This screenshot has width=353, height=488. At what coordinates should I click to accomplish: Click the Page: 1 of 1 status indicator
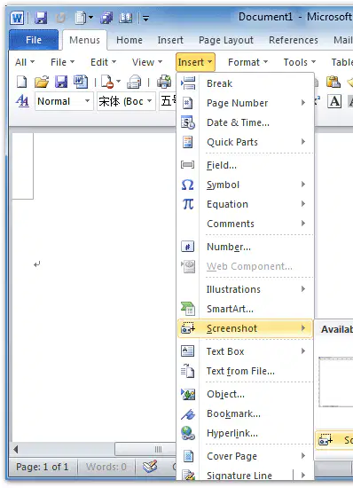(x=43, y=467)
